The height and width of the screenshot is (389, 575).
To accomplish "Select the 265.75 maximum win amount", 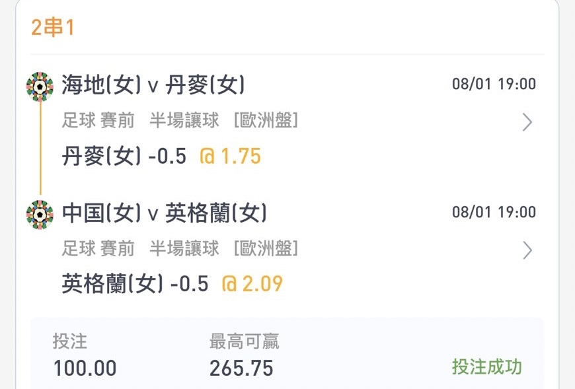I will [x=241, y=368].
